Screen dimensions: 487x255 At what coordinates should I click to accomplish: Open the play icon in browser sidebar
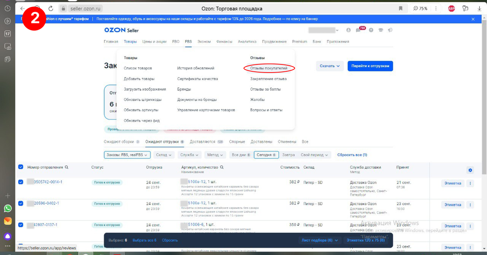[8, 21]
